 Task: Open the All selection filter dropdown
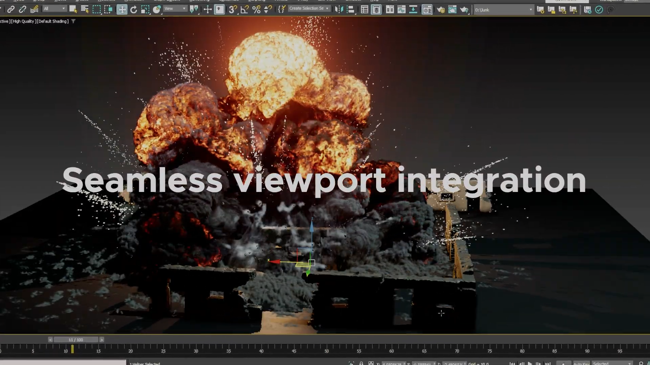click(55, 9)
